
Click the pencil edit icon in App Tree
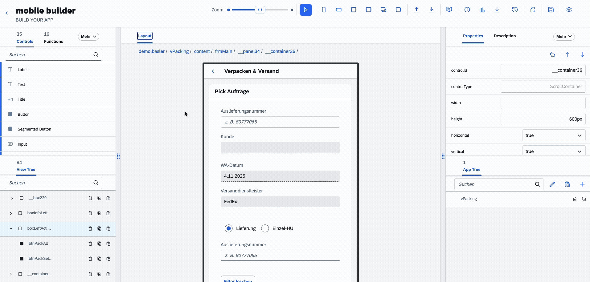pyautogui.click(x=552, y=184)
